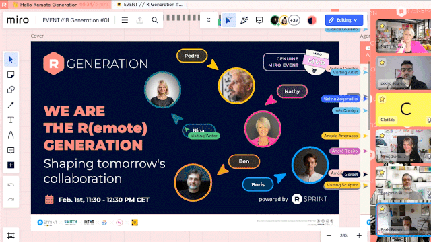Screen dimensions: 431x242
Task: Search the board with magnifier icon
Action: click(155, 20)
